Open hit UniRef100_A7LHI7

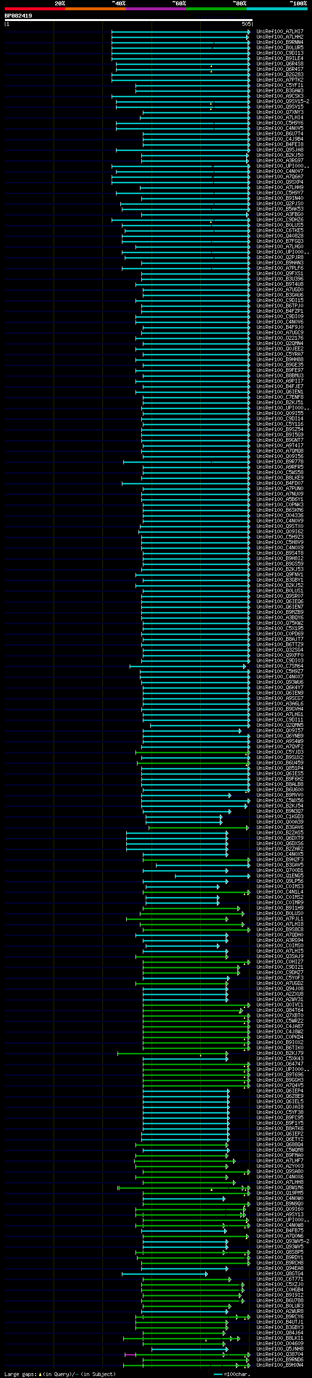[x=279, y=32]
